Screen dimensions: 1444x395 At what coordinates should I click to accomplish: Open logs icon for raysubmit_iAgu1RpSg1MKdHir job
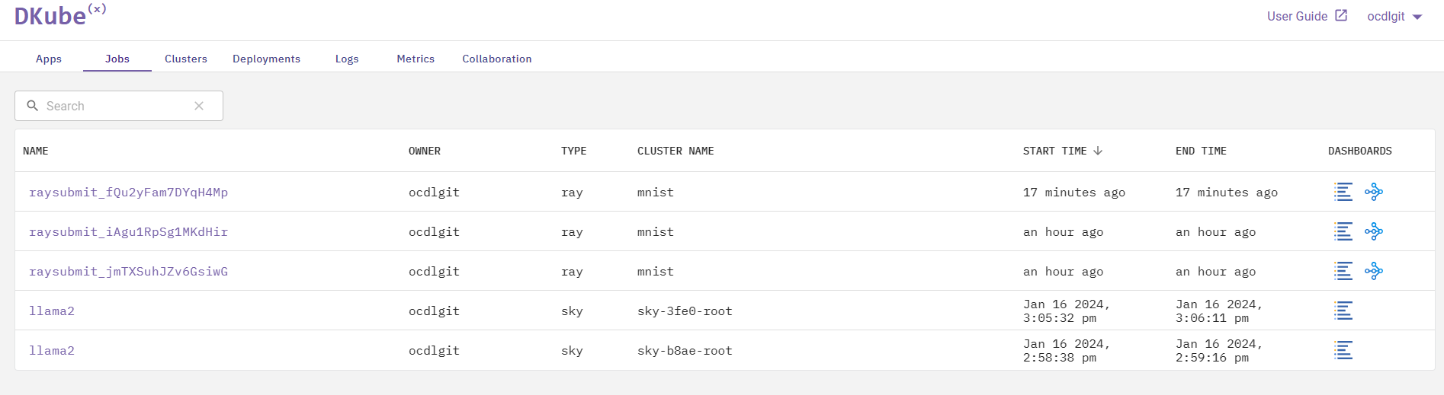point(1343,231)
